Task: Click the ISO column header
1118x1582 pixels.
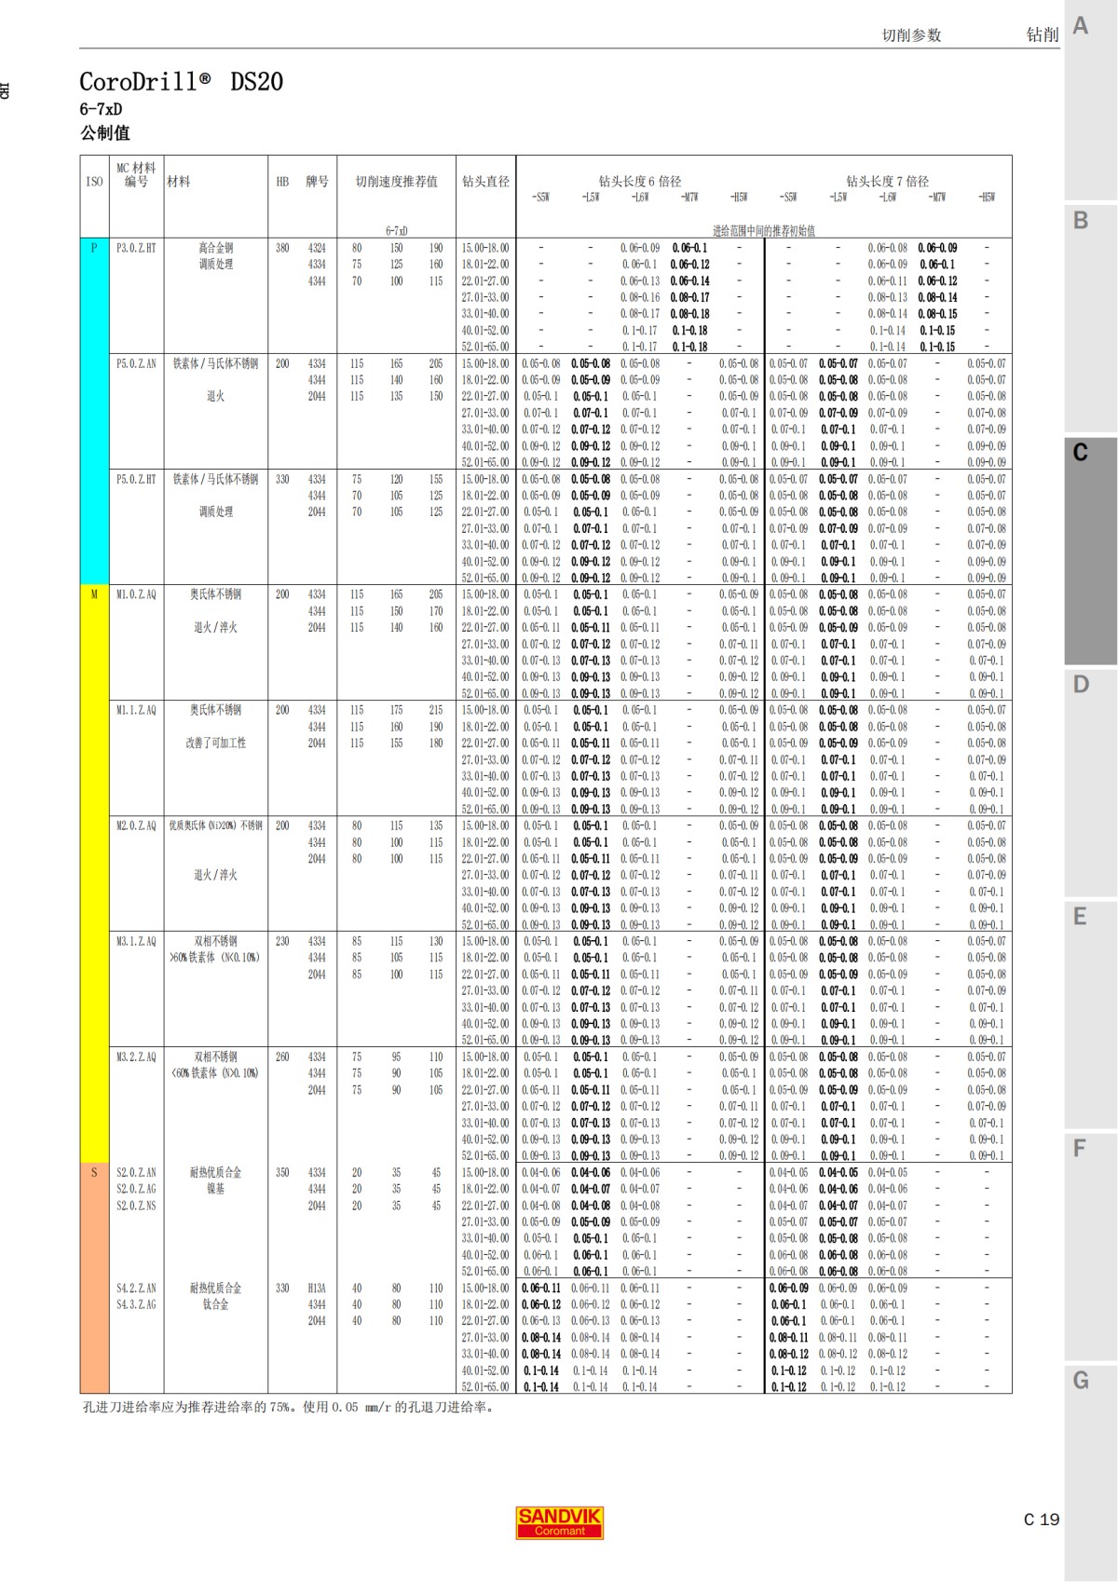Action: pos(94,182)
